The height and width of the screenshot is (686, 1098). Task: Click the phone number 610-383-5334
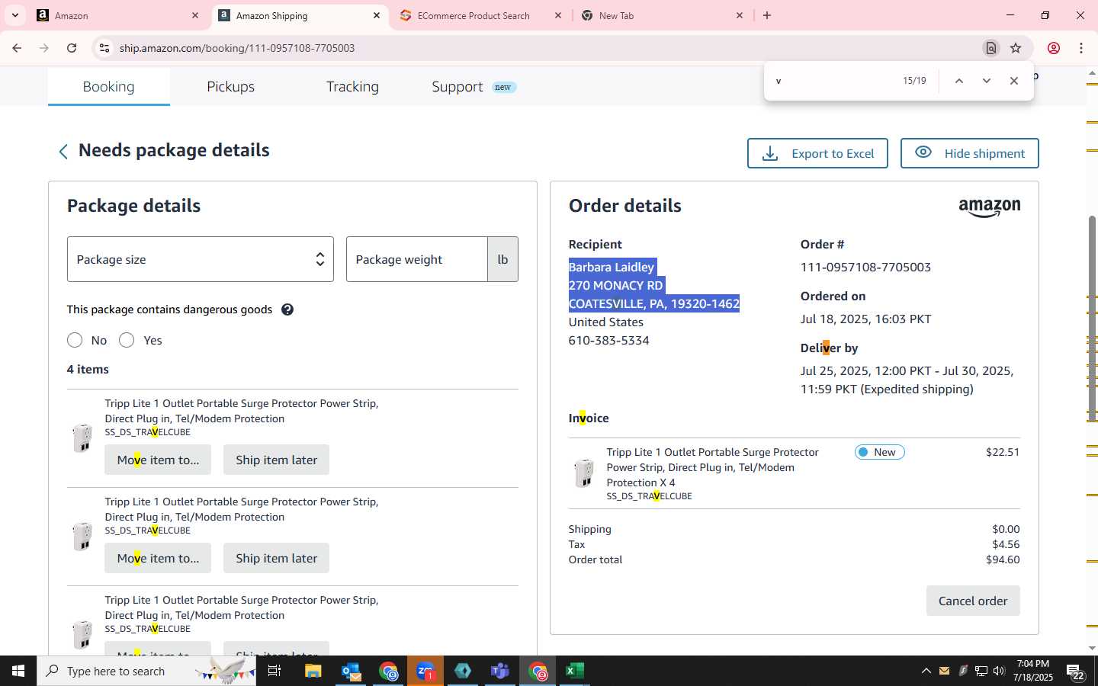click(608, 341)
